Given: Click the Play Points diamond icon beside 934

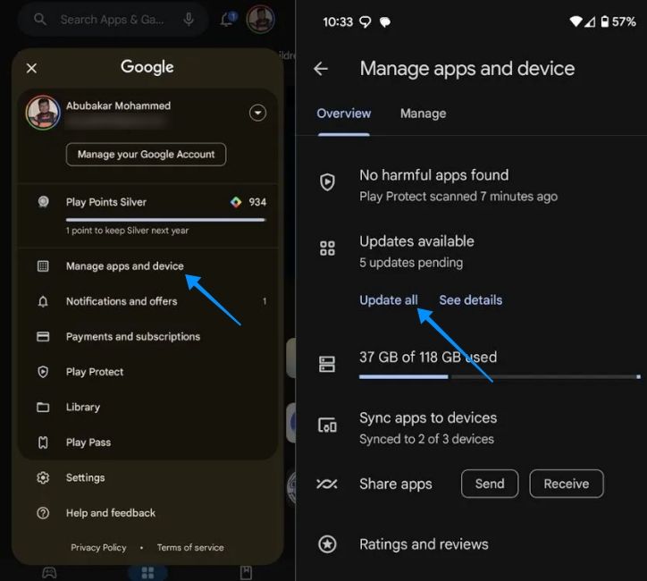Looking at the screenshot, I should tap(236, 202).
